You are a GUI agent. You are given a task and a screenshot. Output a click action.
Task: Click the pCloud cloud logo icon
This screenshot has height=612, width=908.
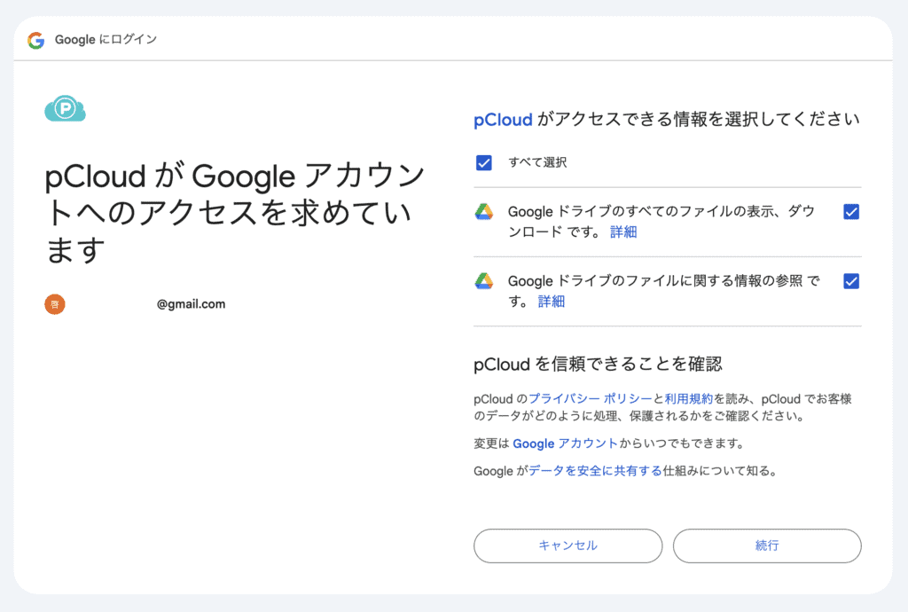pos(66,109)
